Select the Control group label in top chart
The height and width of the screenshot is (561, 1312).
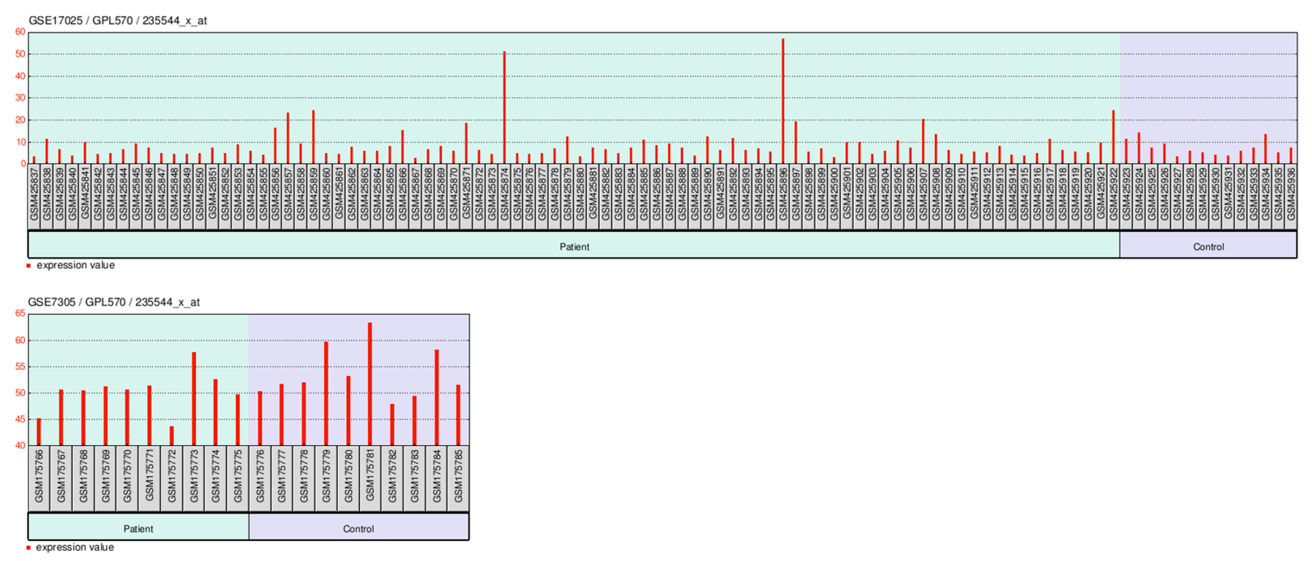pyautogui.click(x=1208, y=246)
